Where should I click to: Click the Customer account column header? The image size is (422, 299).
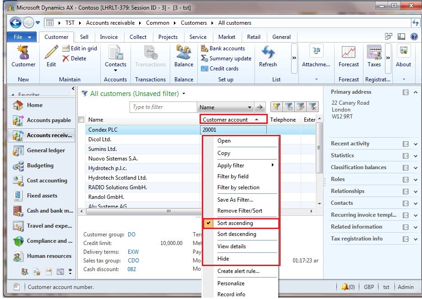[233, 119]
